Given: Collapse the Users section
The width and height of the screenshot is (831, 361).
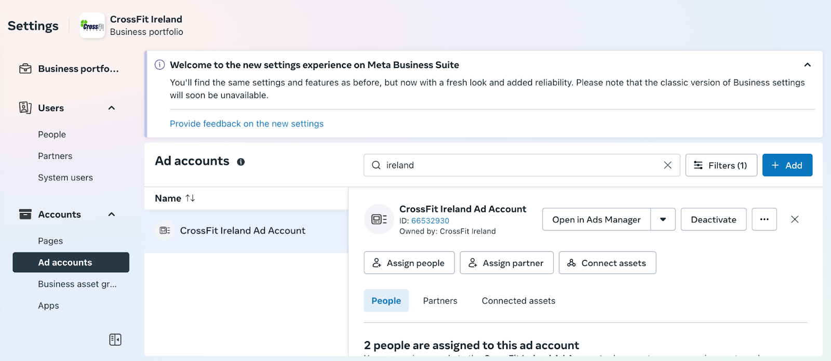Looking at the screenshot, I should pyautogui.click(x=111, y=108).
